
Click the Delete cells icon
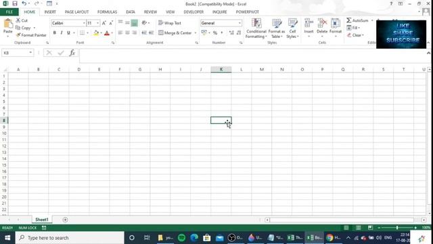(x=322, y=23)
